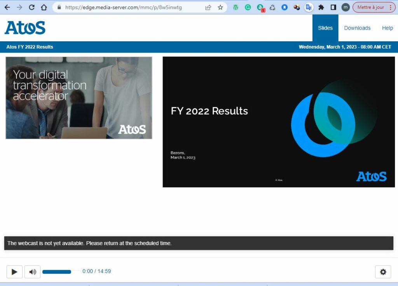Click the webcast date and time text

point(345,47)
